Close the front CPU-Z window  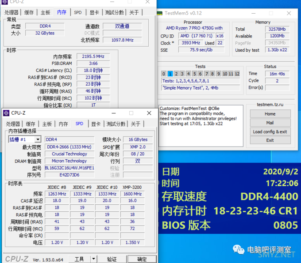click(149, 113)
